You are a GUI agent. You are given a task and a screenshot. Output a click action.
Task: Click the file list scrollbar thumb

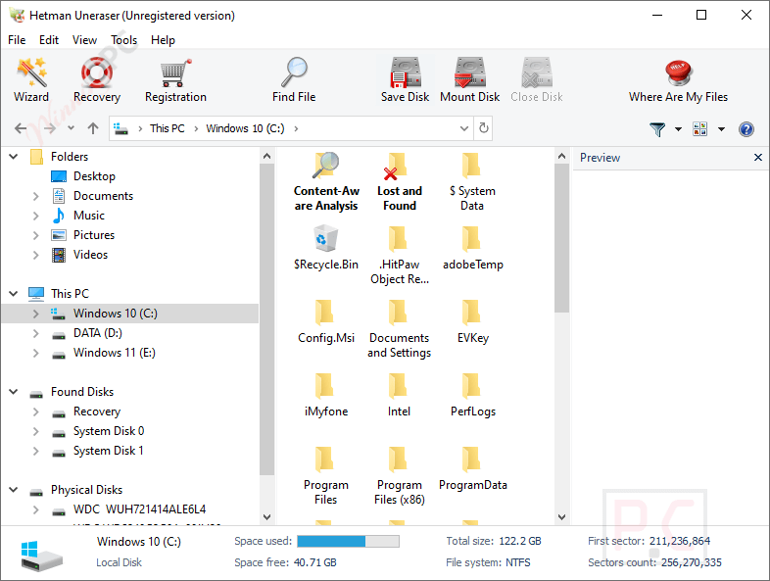[x=561, y=238]
